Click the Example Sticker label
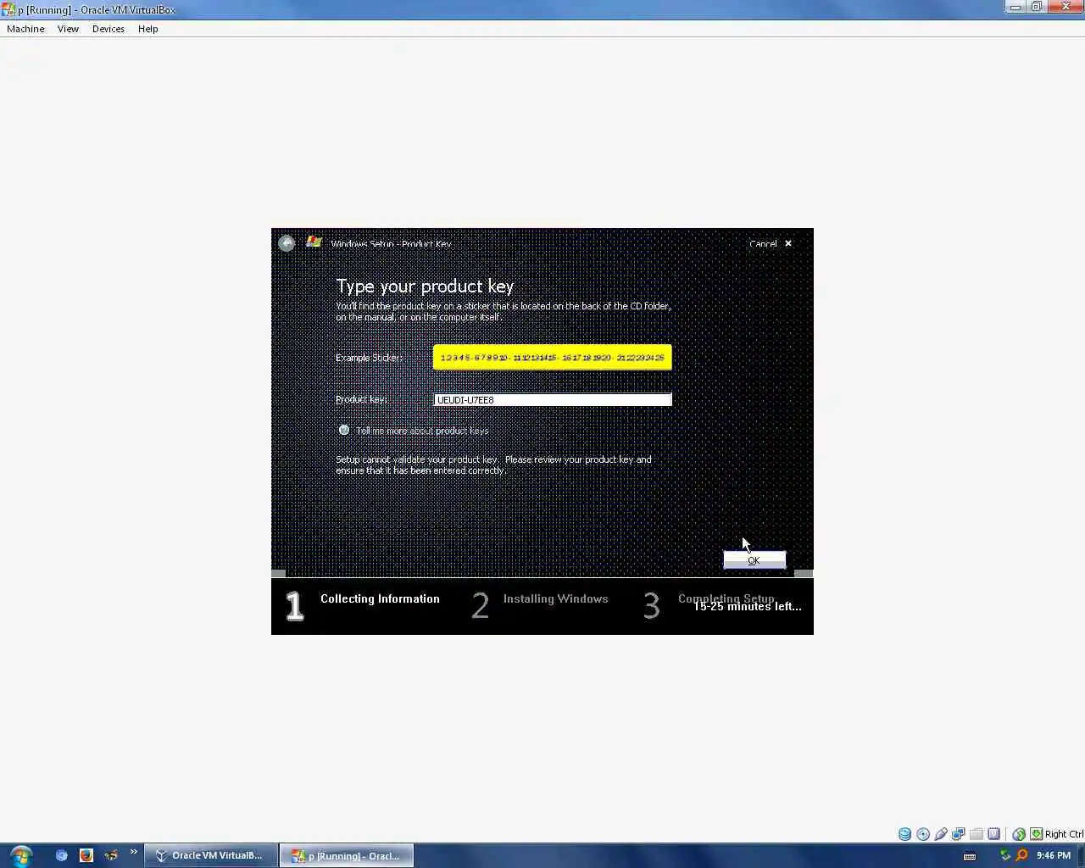 click(x=369, y=358)
